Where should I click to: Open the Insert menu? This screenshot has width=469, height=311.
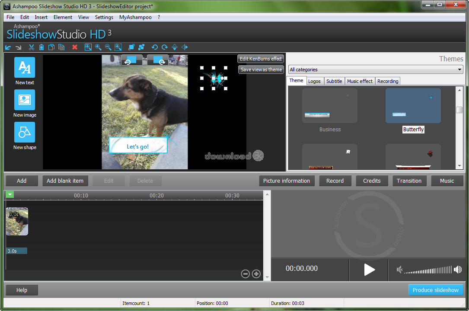coord(41,17)
